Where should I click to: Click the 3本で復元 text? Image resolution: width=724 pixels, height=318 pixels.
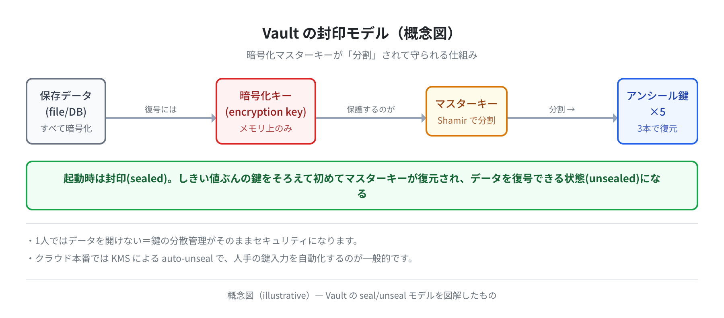tap(658, 128)
